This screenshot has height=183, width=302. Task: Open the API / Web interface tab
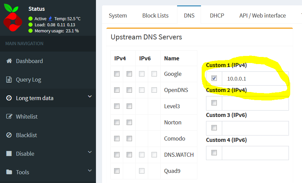coord(263,16)
